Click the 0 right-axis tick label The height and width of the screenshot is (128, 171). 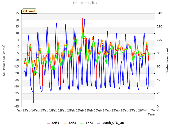pos(158,106)
